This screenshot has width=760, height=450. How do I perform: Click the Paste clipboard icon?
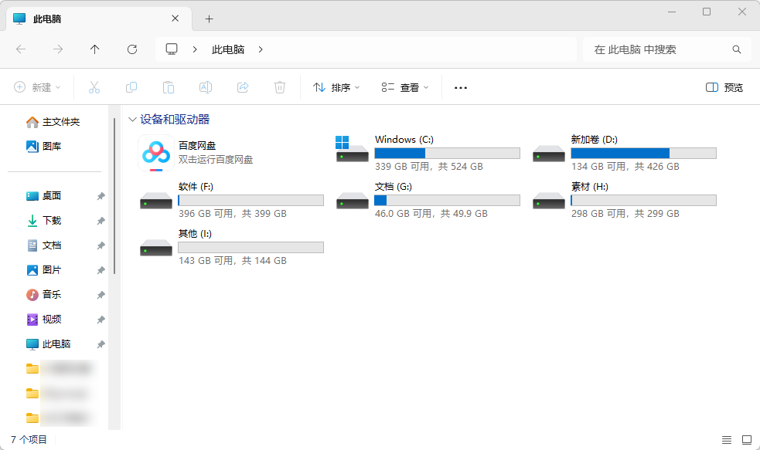pyautogui.click(x=169, y=87)
